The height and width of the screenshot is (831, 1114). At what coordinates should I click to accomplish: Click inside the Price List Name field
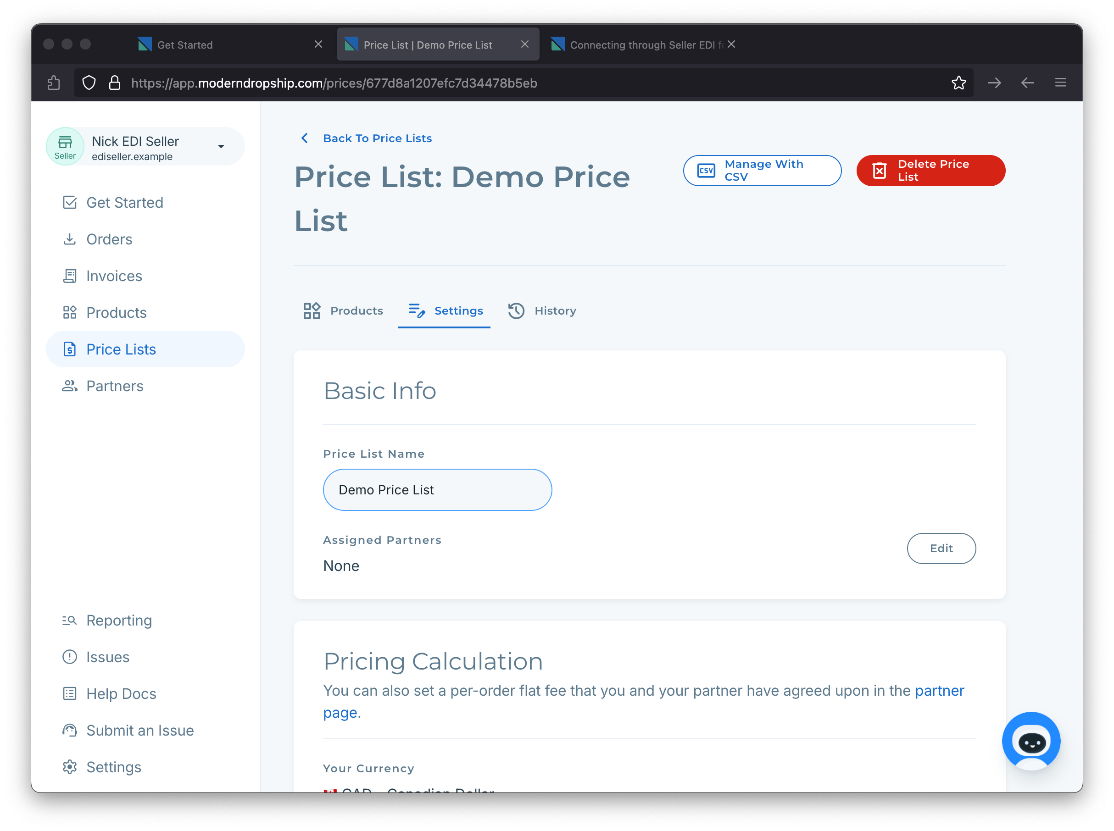coord(437,489)
